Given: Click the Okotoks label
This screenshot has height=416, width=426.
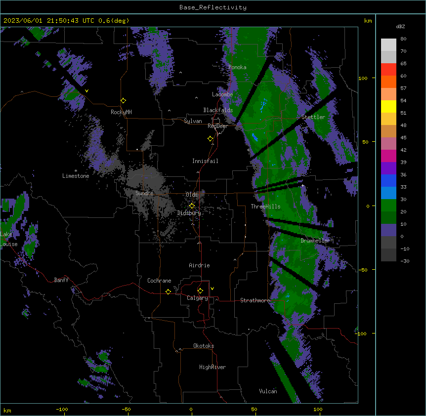Looking at the screenshot, I should pos(204,346).
